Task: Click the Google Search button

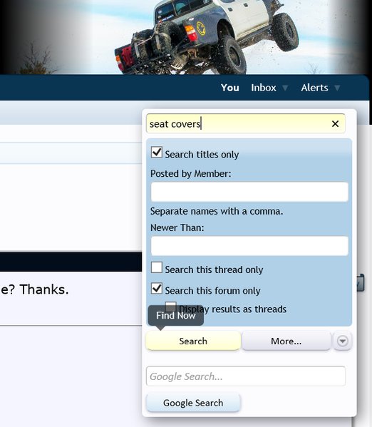Action: pyautogui.click(x=193, y=403)
